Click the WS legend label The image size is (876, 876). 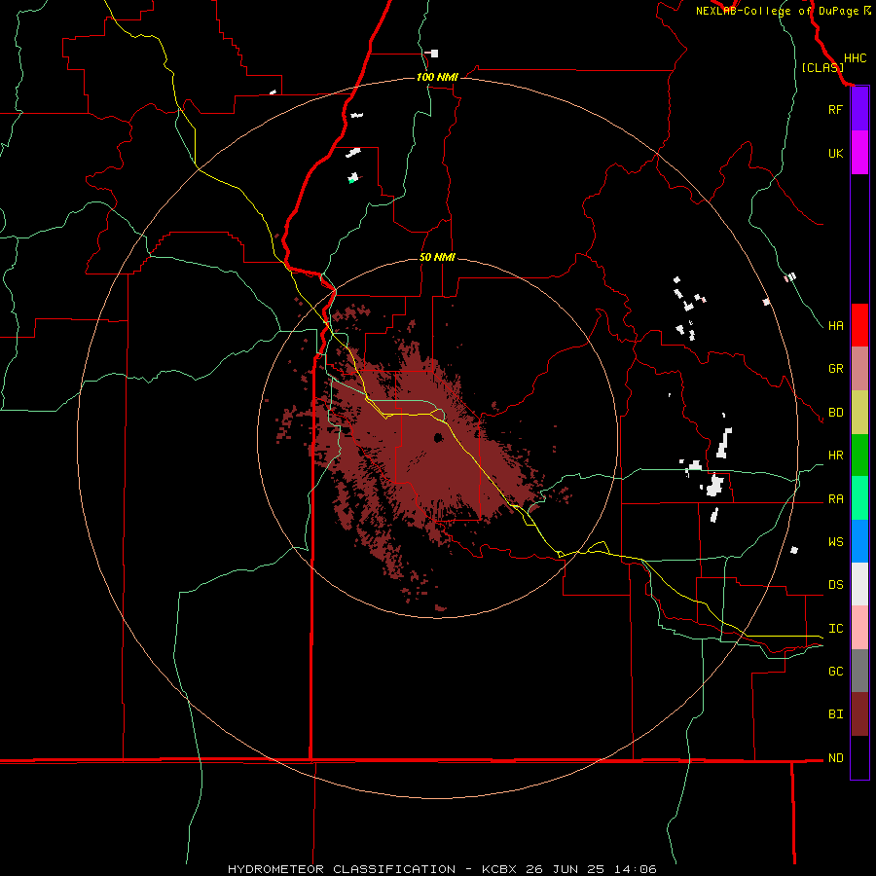835,542
